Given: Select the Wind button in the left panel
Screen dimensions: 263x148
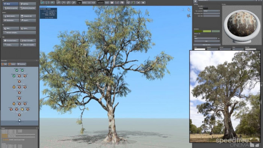Looking at the screenshot, I should (11, 4).
